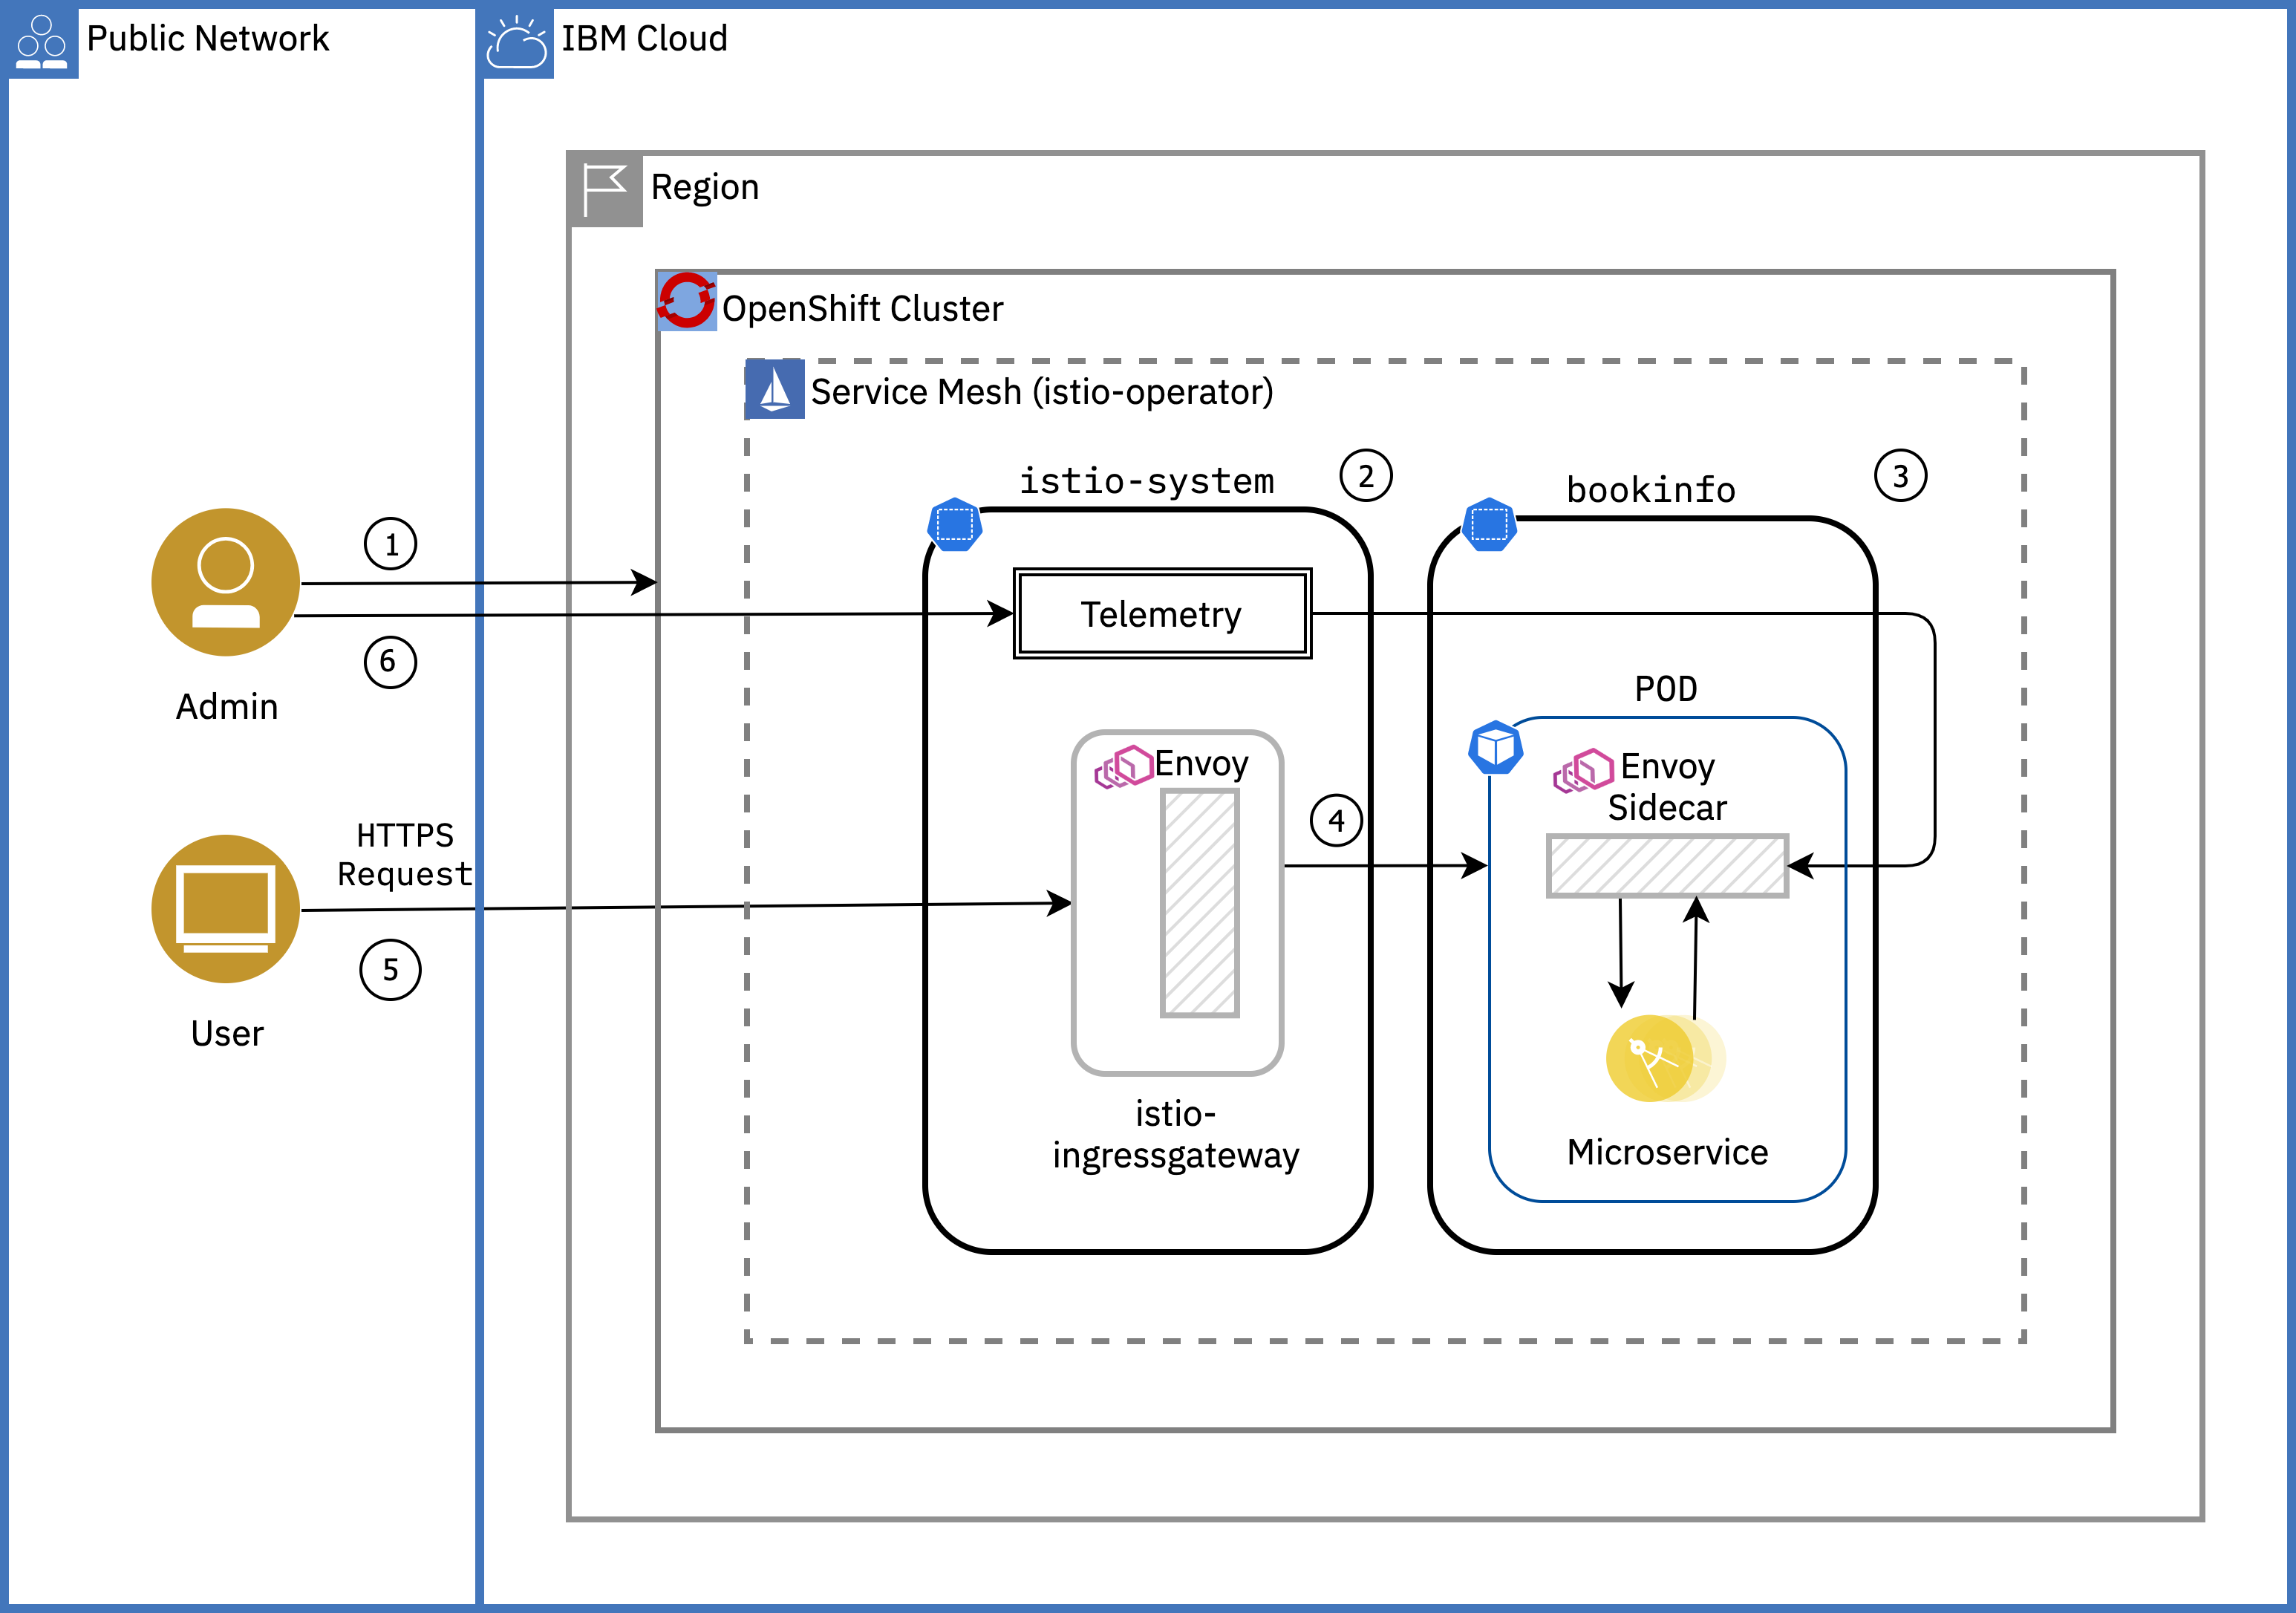Click the istio-system namespace hexagon icon
The image size is (2296, 1613).
click(956, 524)
